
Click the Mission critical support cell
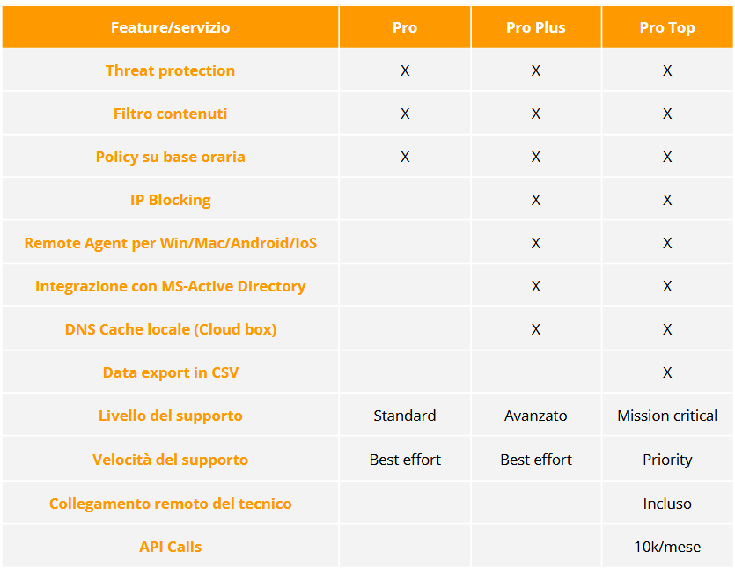point(667,416)
